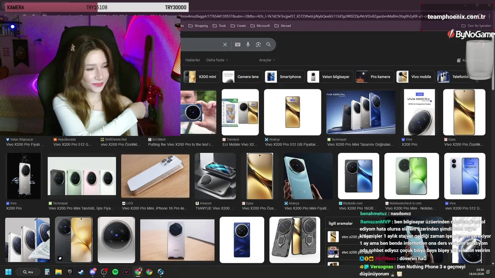The height and width of the screenshot is (278, 495).
Task: Expand the Daha fazla dropdown
Action: 217,60
